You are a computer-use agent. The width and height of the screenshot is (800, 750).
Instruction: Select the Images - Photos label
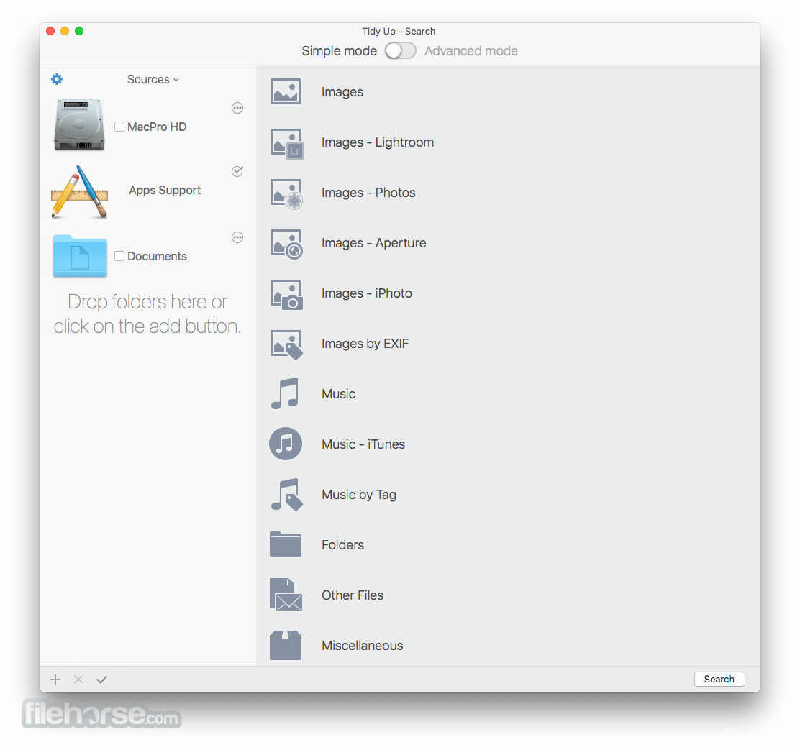tap(368, 193)
